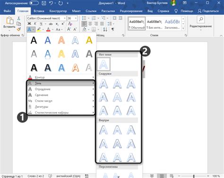Click the Undo arrow icon
Image resolution: width=224 pixels, height=178 pixels.
coord(51,3)
